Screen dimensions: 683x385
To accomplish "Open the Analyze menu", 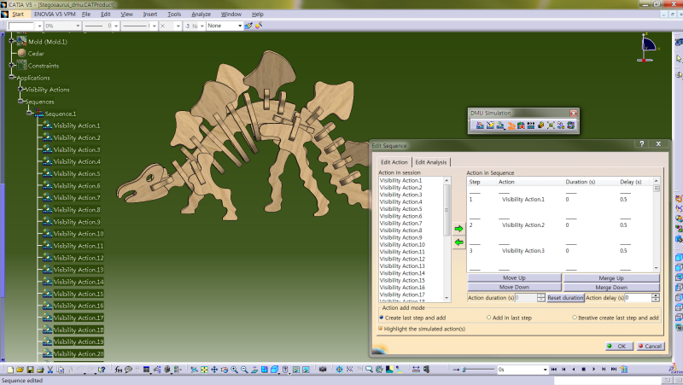I will pos(201,15).
